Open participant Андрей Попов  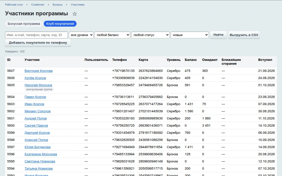(36, 118)
